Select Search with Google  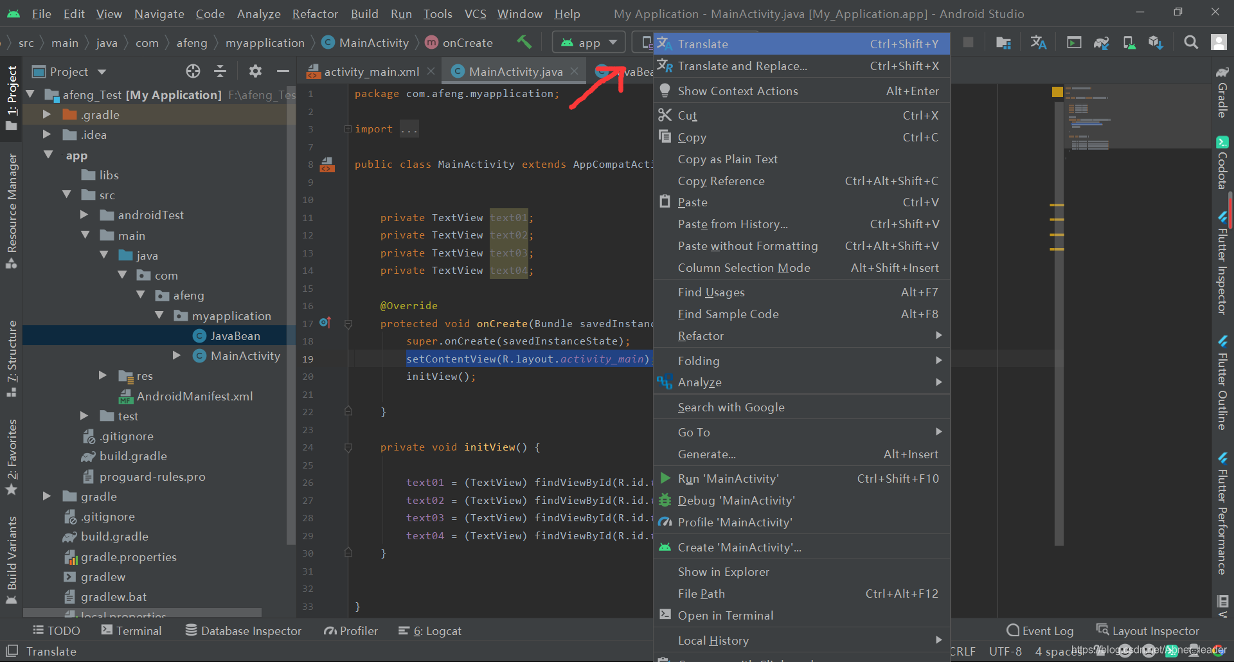point(801,407)
